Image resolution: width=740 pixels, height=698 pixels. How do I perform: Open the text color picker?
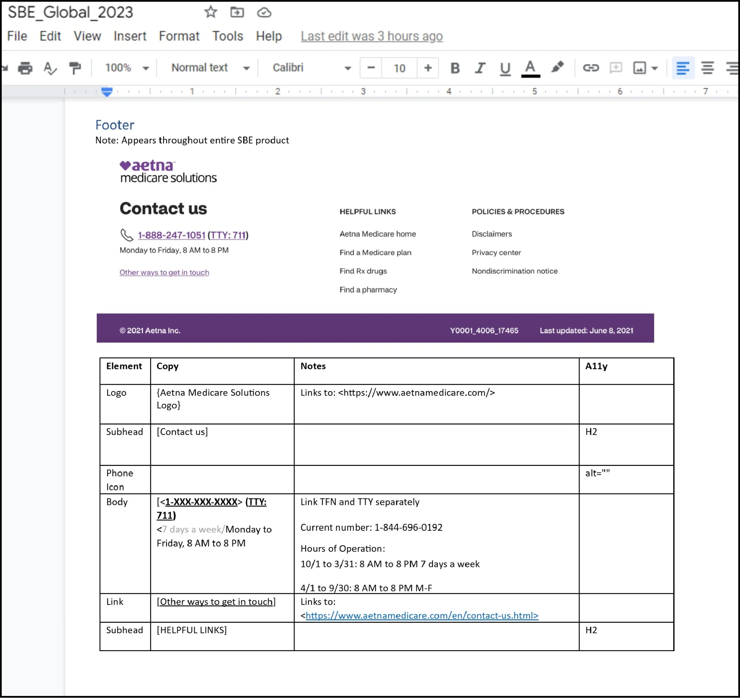[x=530, y=69]
